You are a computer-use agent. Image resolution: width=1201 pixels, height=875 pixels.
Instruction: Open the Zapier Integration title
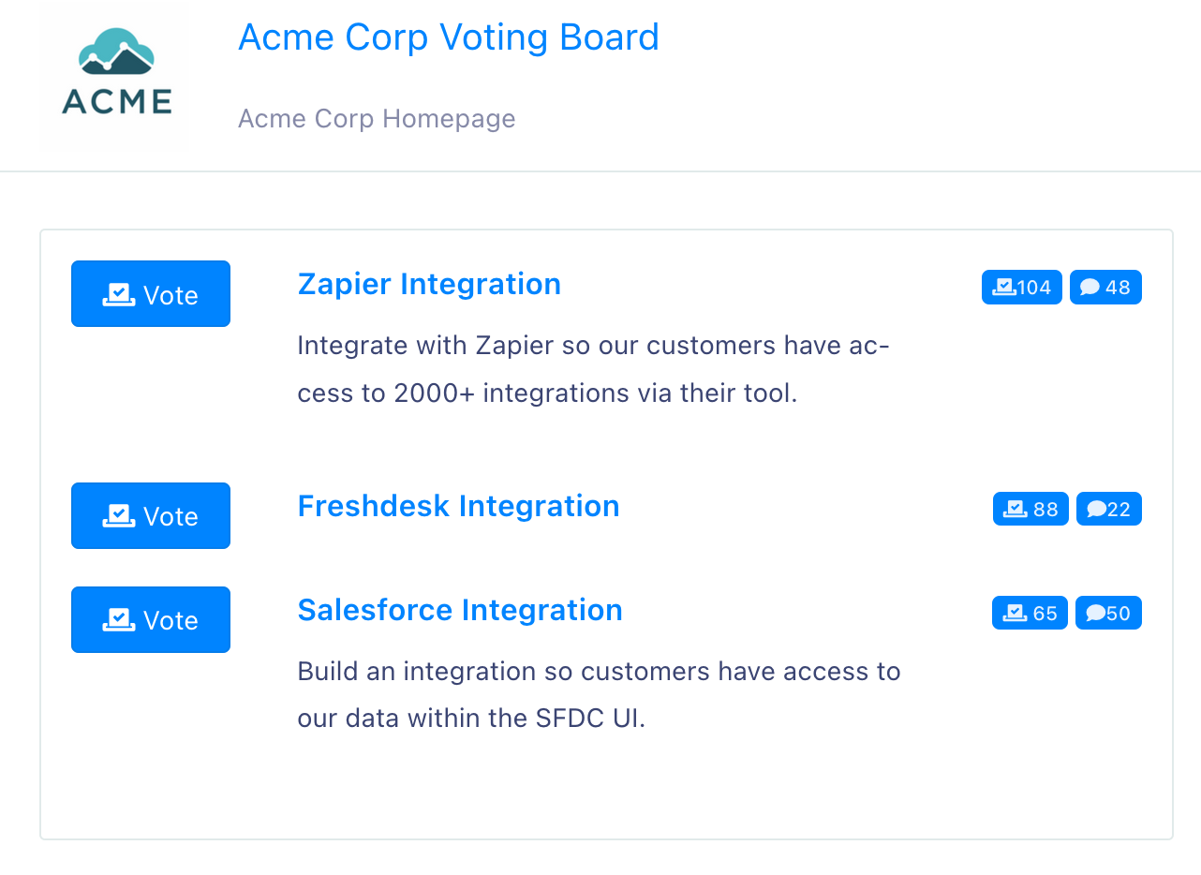click(429, 284)
